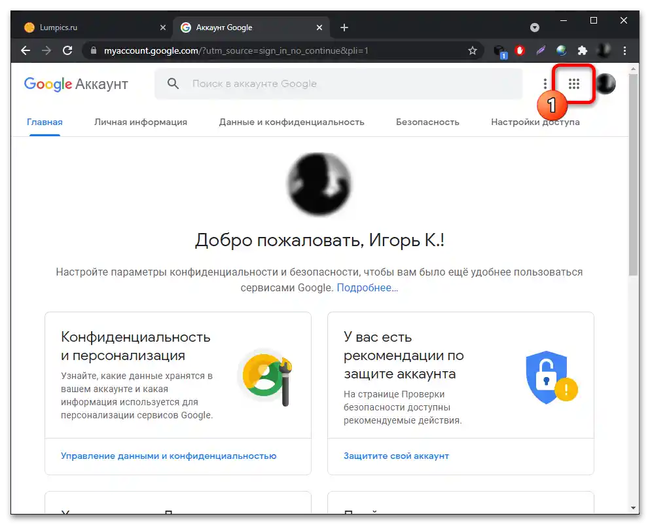The image size is (650, 525).
Task: Click the Поиск в аккаунте Google field
Action: tap(338, 84)
